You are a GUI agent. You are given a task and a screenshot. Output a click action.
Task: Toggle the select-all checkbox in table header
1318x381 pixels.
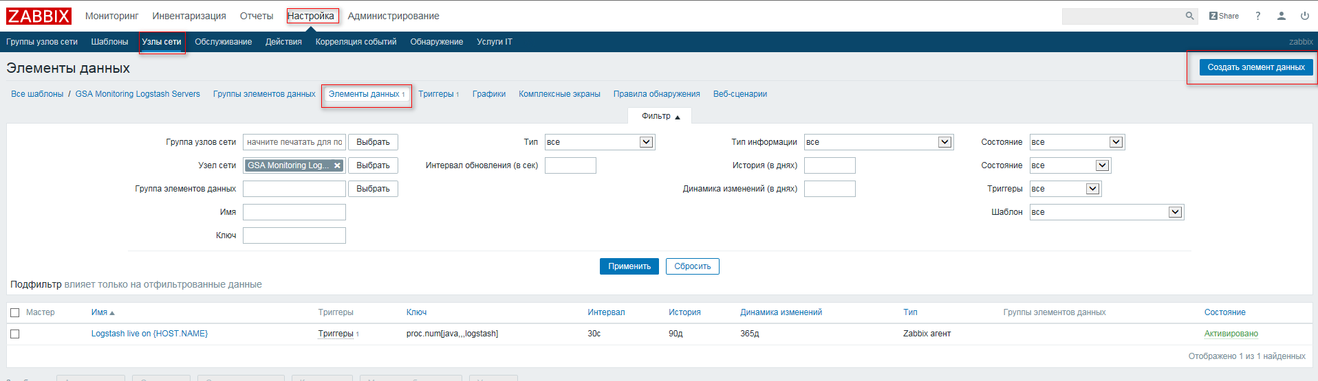pos(15,313)
